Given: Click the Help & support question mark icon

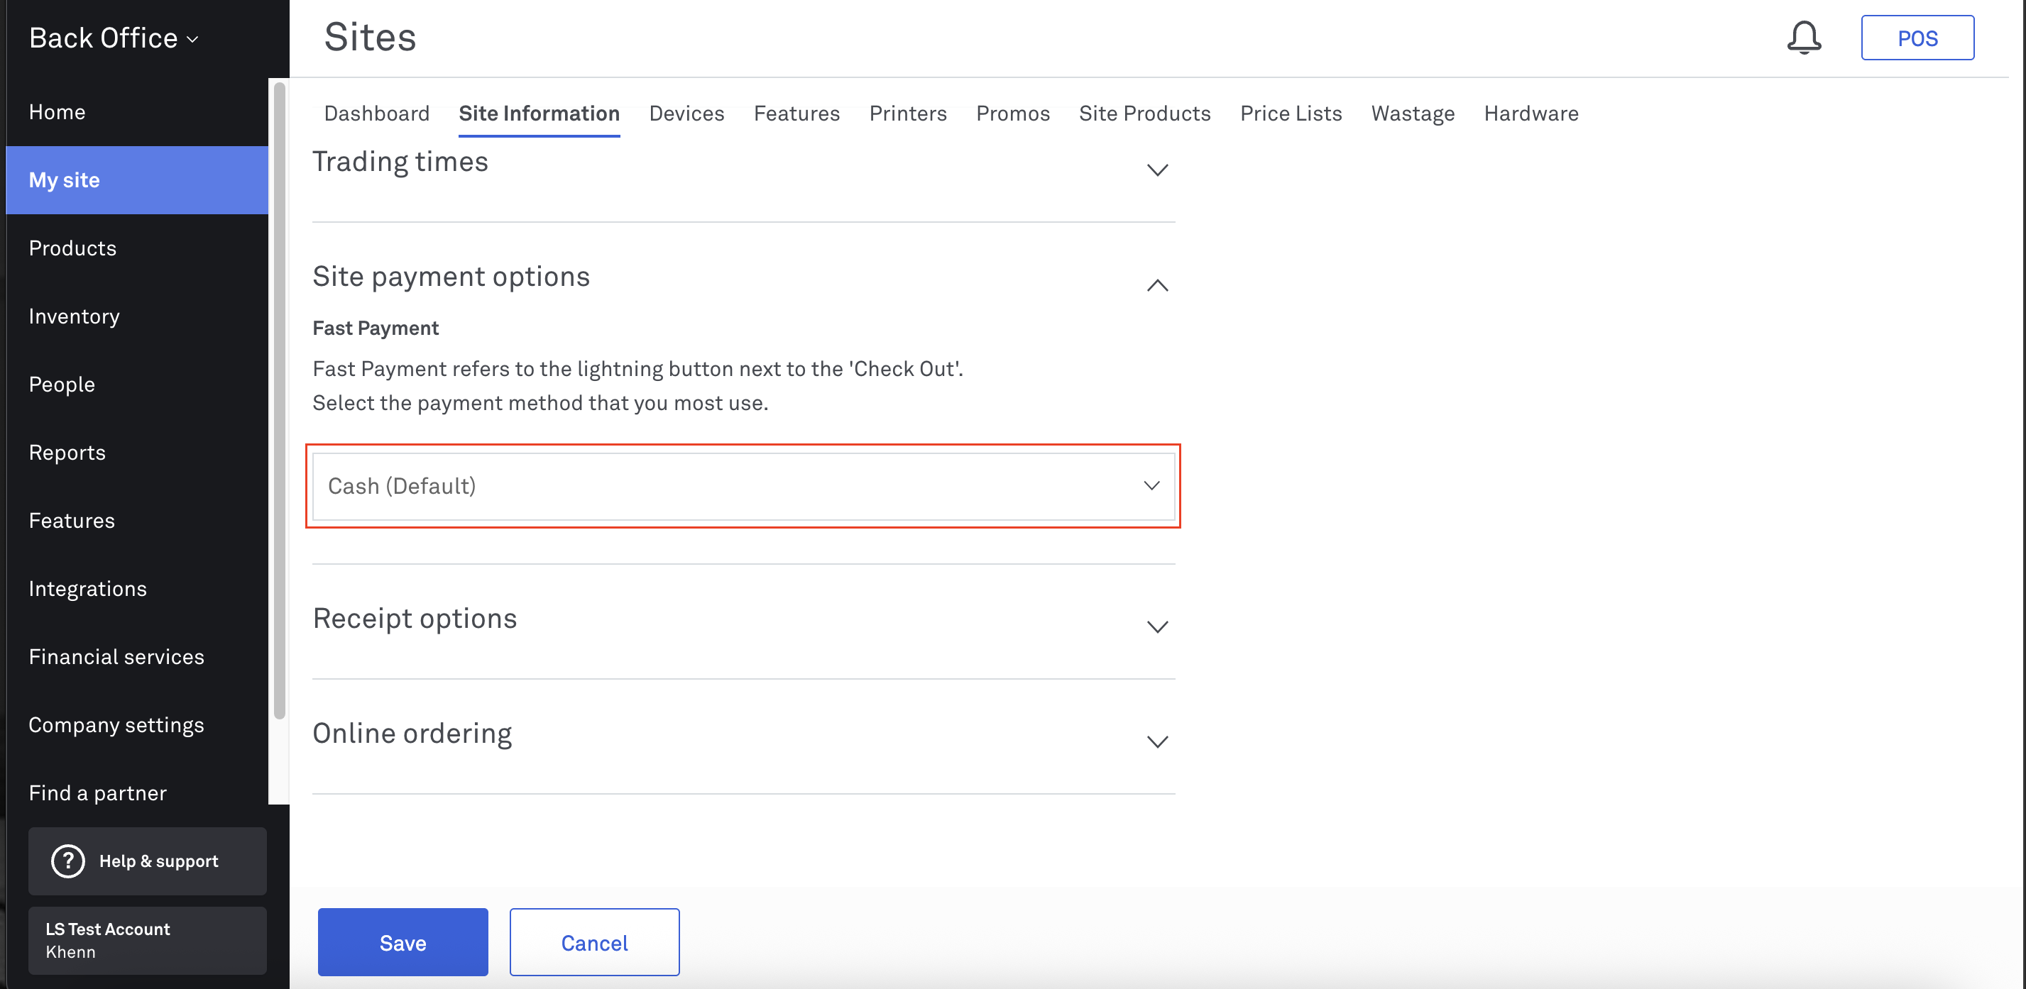Looking at the screenshot, I should pyautogui.click(x=67, y=861).
